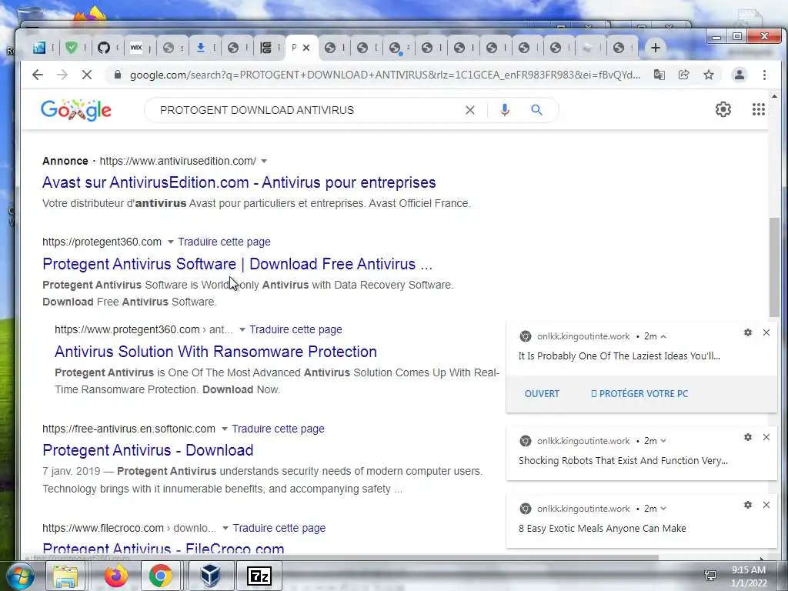Expand the Shocking Robots notification chevron

[x=663, y=441]
